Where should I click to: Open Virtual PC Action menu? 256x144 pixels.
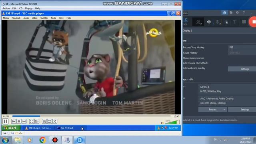pyautogui.click(x=6, y=8)
